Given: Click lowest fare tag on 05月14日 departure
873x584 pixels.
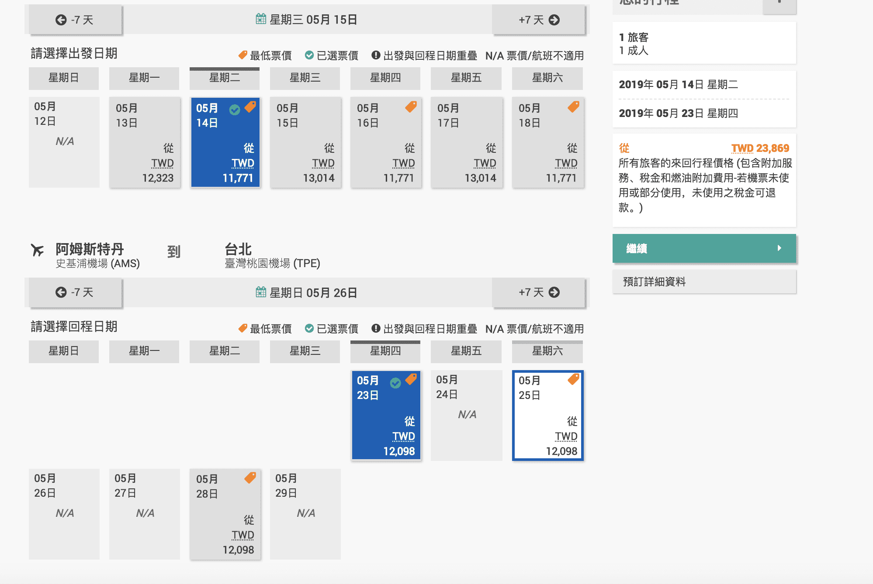Looking at the screenshot, I should (250, 106).
